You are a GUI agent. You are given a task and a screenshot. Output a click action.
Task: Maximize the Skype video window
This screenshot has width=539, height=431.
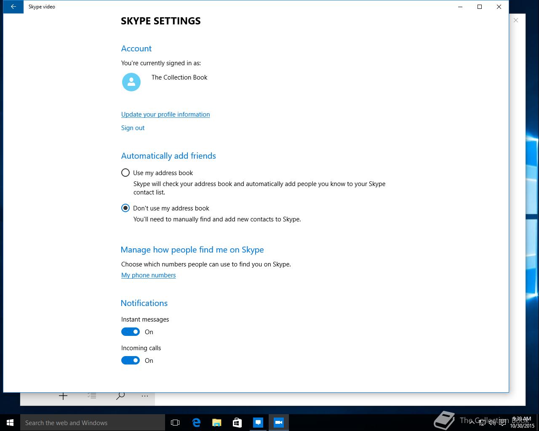pyautogui.click(x=480, y=7)
